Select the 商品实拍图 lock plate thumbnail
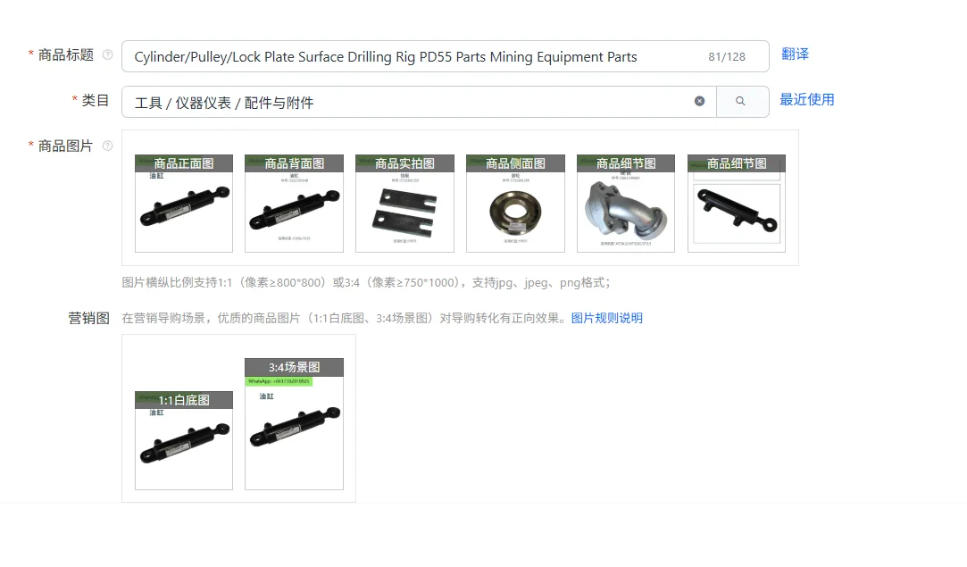Viewport: 967px width, 567px height. tap(404, 204)
